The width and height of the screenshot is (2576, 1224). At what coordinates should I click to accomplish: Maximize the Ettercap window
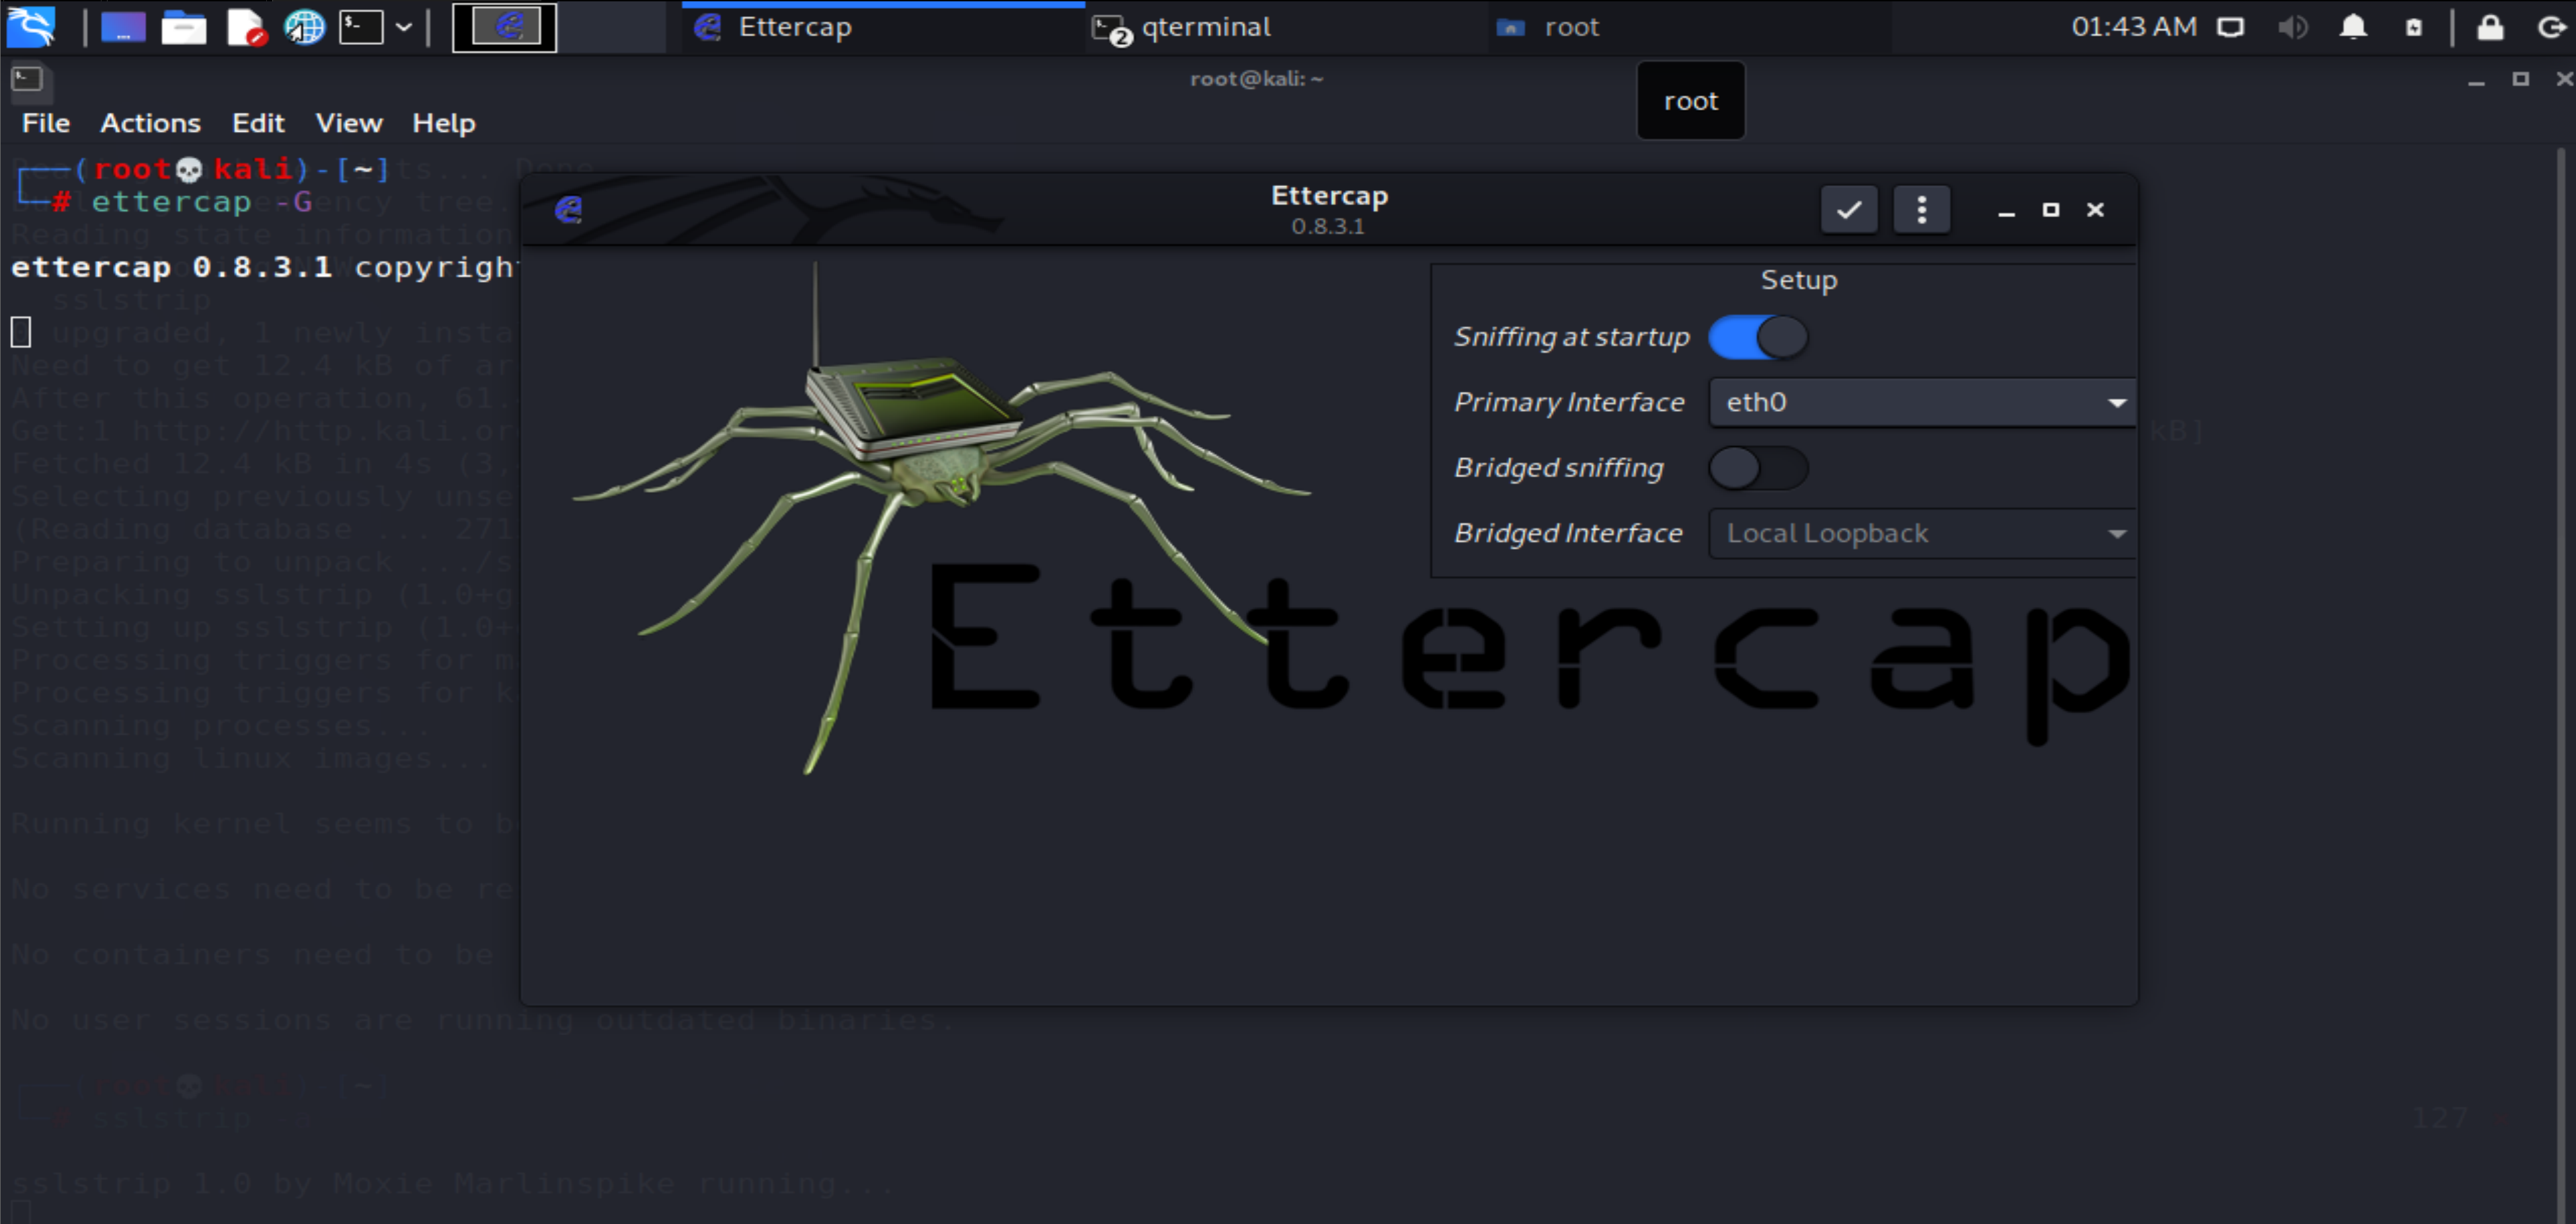(2051, 210)
